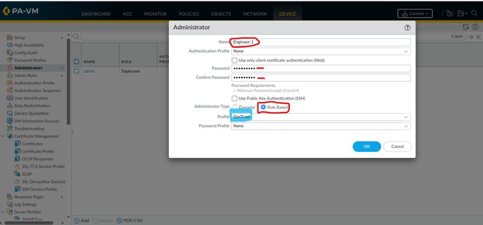Click the Setup gear icon in sidebar
Screen dimensions: 483x225
tap(9, 38)
